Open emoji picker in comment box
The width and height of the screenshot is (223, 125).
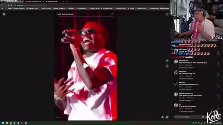203,117
